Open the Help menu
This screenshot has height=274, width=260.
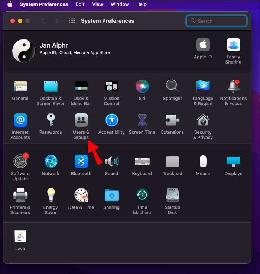(142, 4)
